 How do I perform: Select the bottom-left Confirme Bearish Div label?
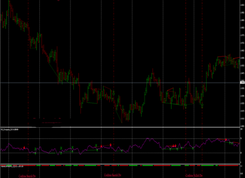(27, 176)
